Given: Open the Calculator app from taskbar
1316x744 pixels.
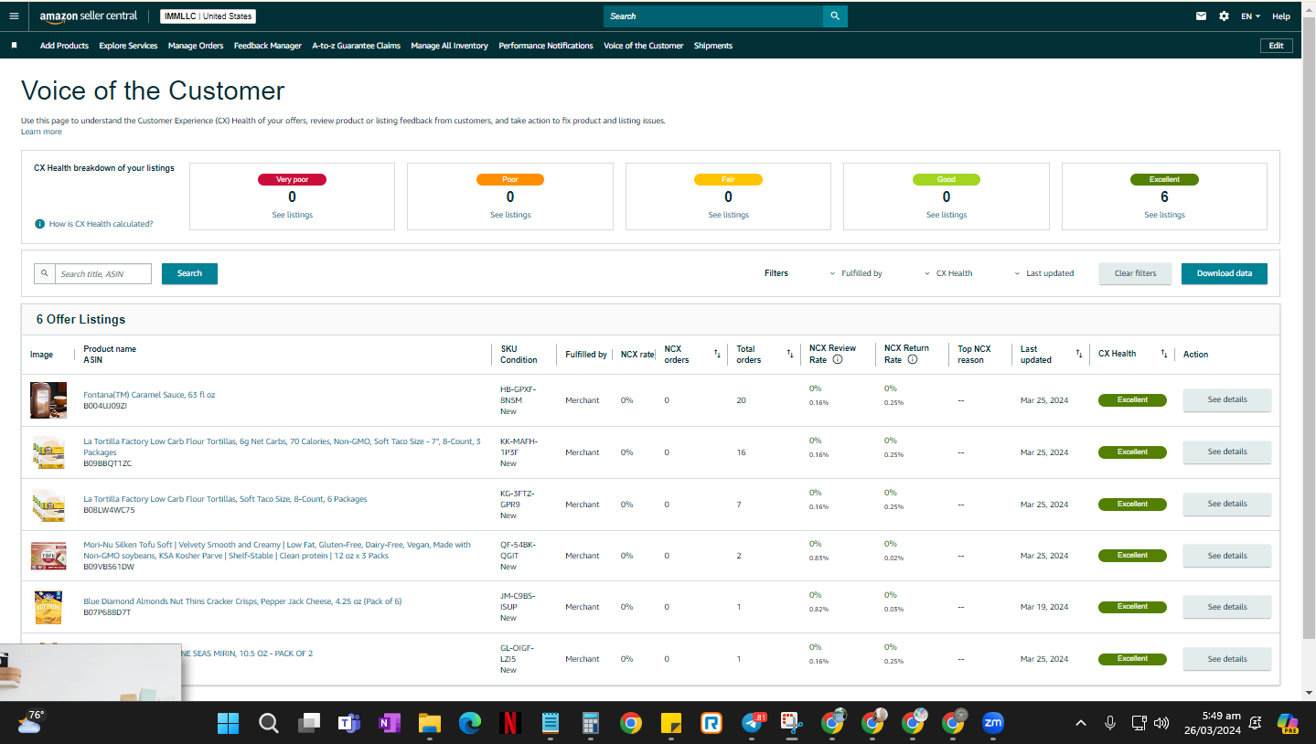Looking at the screenshot, I should click(x=590, y=723).
